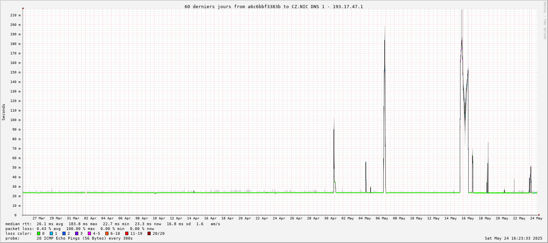The width and height of the screenshot is (548, 243).
Task: Click the '18 Apr' x-axis date label
Action: click(228, 218)
